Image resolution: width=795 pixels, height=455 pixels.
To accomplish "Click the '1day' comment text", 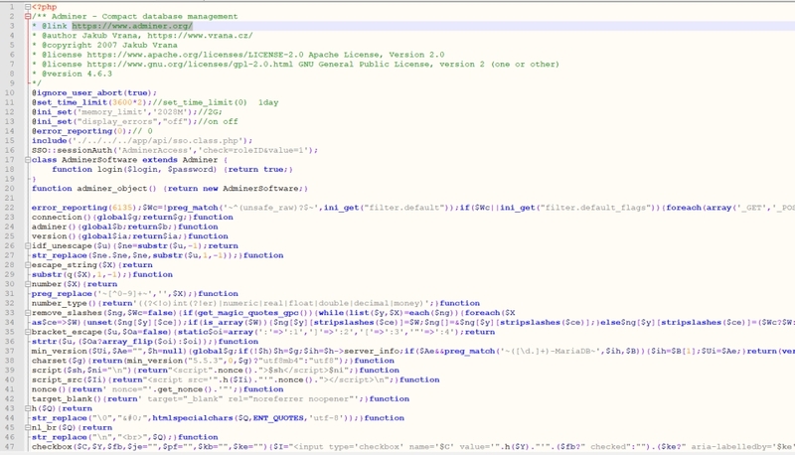I will (x=268, y=102).
